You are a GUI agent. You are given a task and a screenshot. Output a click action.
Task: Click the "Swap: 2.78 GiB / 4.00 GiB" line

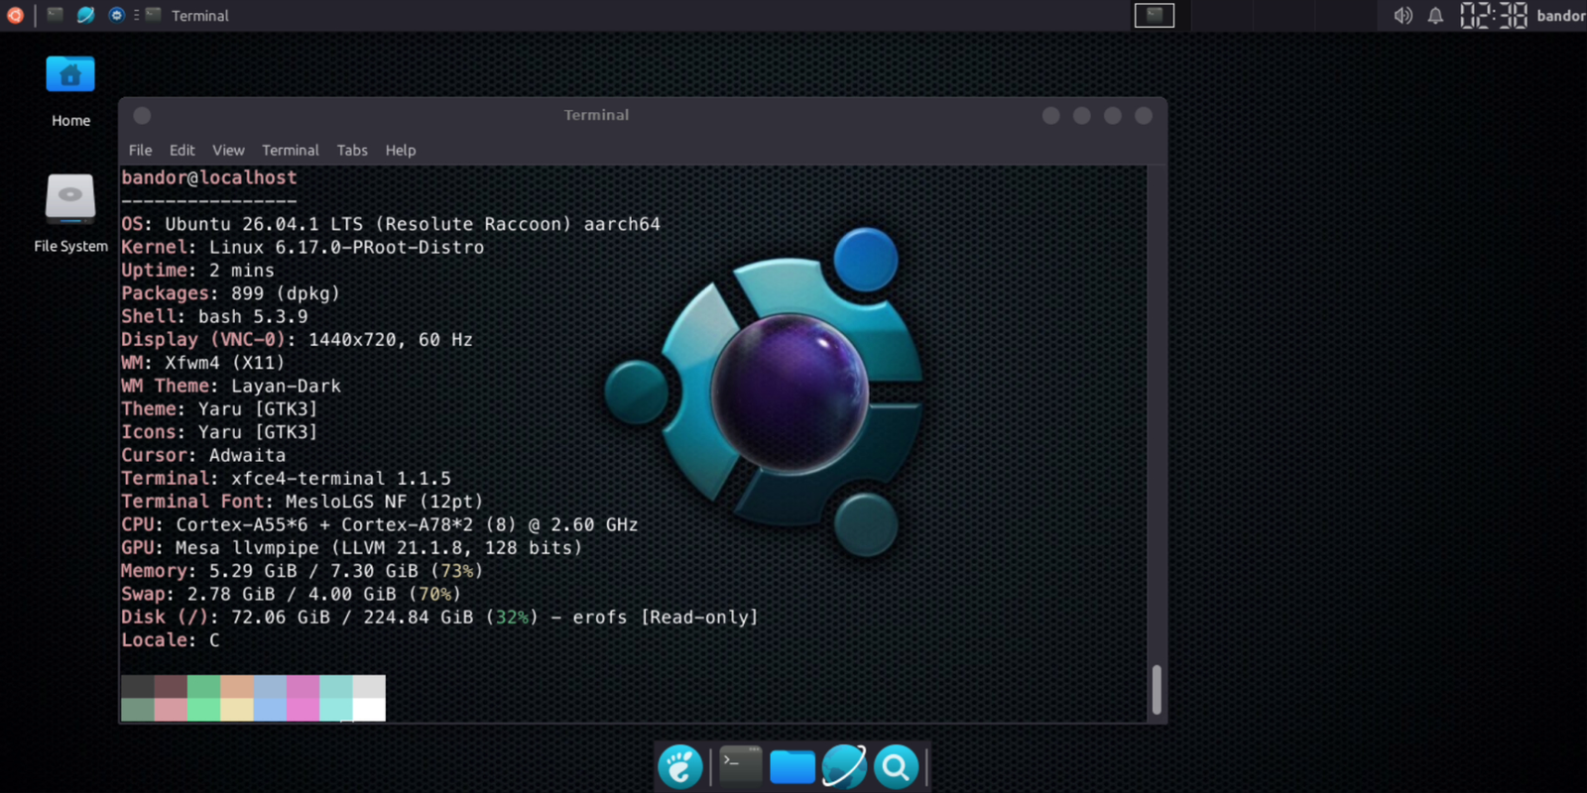coord(292,594)
